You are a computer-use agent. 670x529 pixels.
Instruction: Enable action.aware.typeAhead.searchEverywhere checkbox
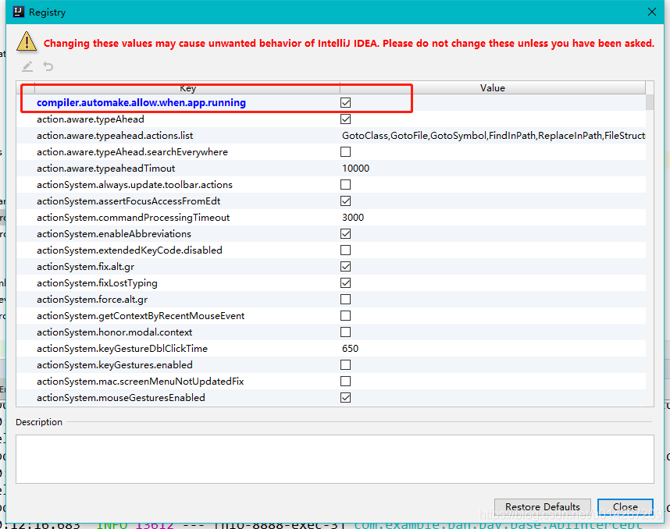(345, 151)
